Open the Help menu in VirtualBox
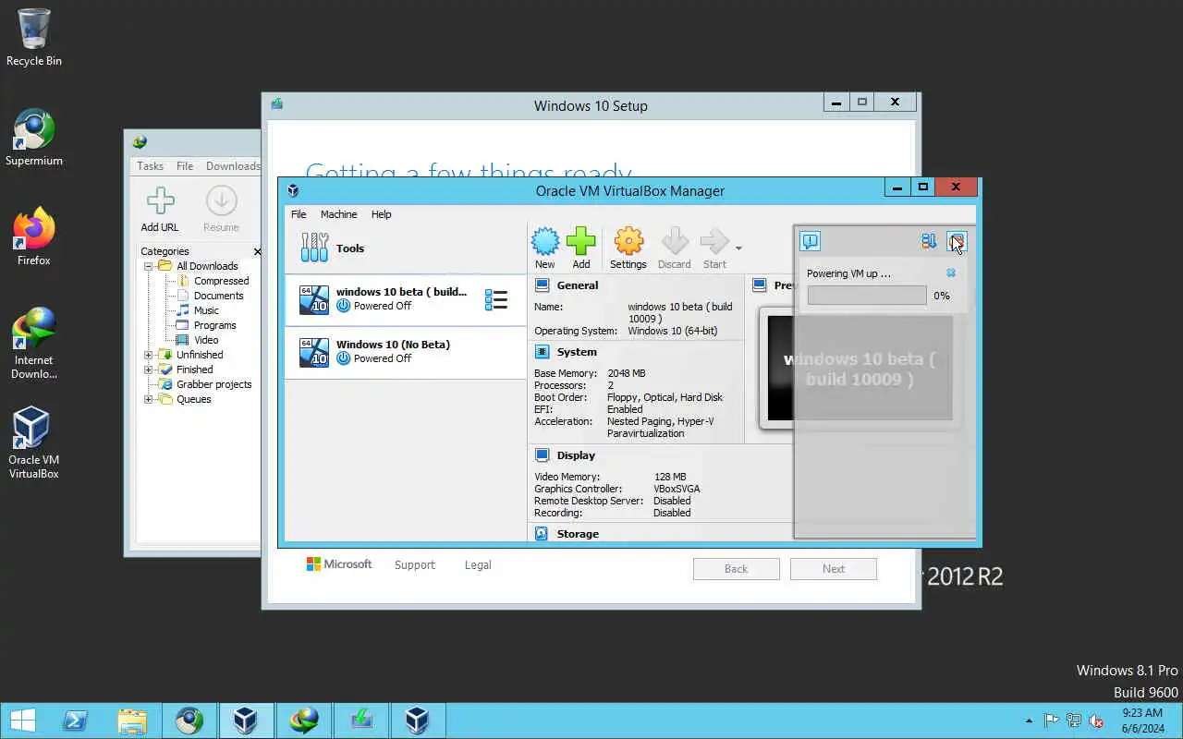This screenshot has width=1183, height=739. pos(382,214)
